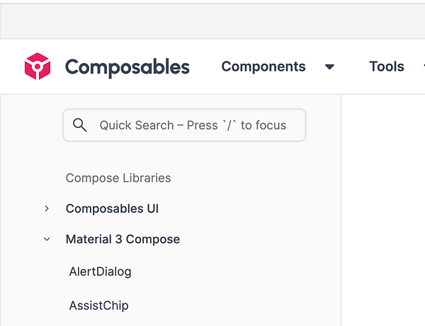Screen dimensions: 425x326
Task: Go to the AlertDialog page
Action: [x=100, y=272]
